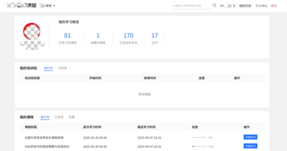Click the 16% course progress bar
The image size is (287, 151).
click(199, 146)
